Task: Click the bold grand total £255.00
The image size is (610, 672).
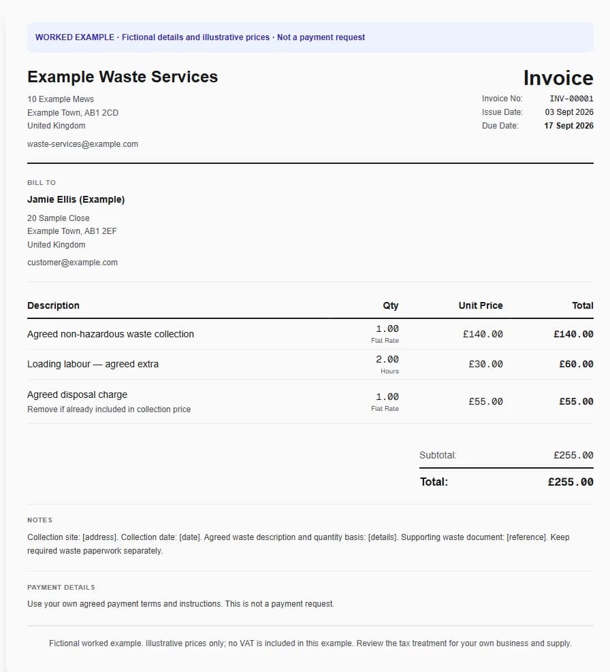Action: [571, 482]
